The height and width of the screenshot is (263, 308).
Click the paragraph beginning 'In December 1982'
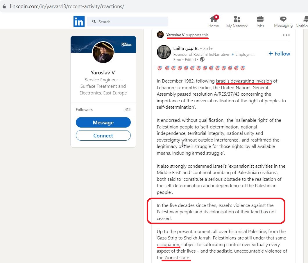221,94
